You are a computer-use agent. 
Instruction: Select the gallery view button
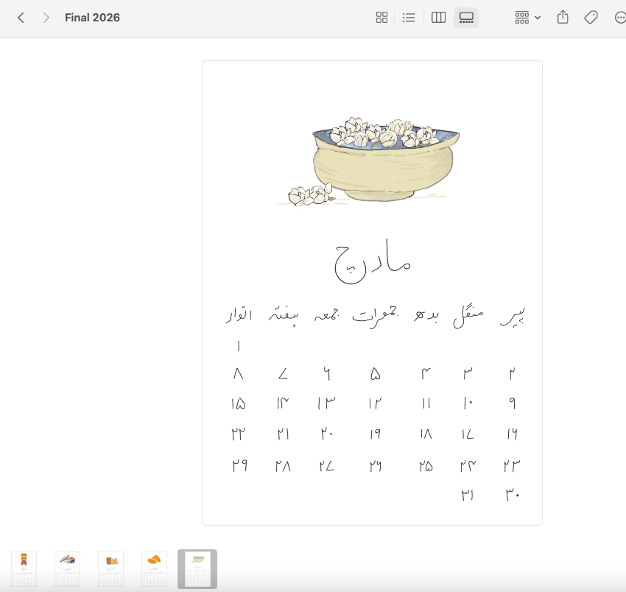(x=466, y=18)
